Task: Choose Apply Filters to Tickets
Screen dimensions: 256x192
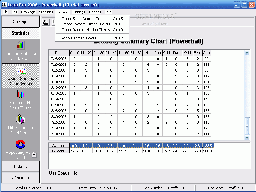Action: pos(93,38)
